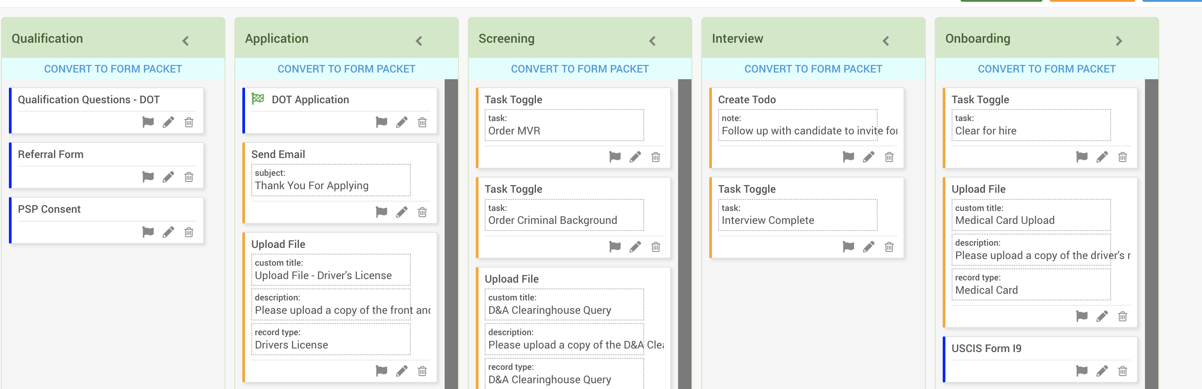Delete the Qualification Questions - DOT card
Screen dimensions: 1202x389
(189, 122)
